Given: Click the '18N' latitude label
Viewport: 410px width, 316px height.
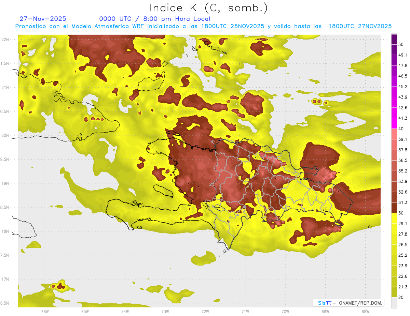Looking at the screenshot, I should point(5,231).
